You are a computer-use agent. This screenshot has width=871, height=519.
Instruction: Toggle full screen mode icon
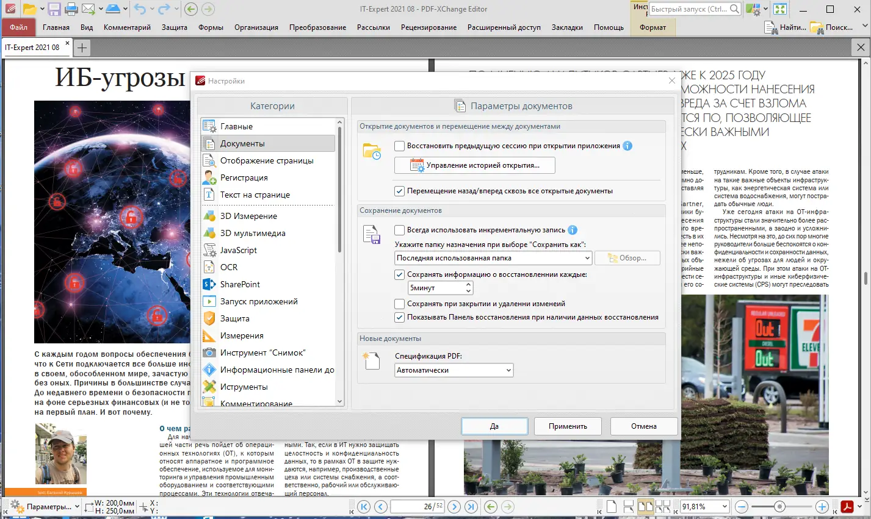779,9
